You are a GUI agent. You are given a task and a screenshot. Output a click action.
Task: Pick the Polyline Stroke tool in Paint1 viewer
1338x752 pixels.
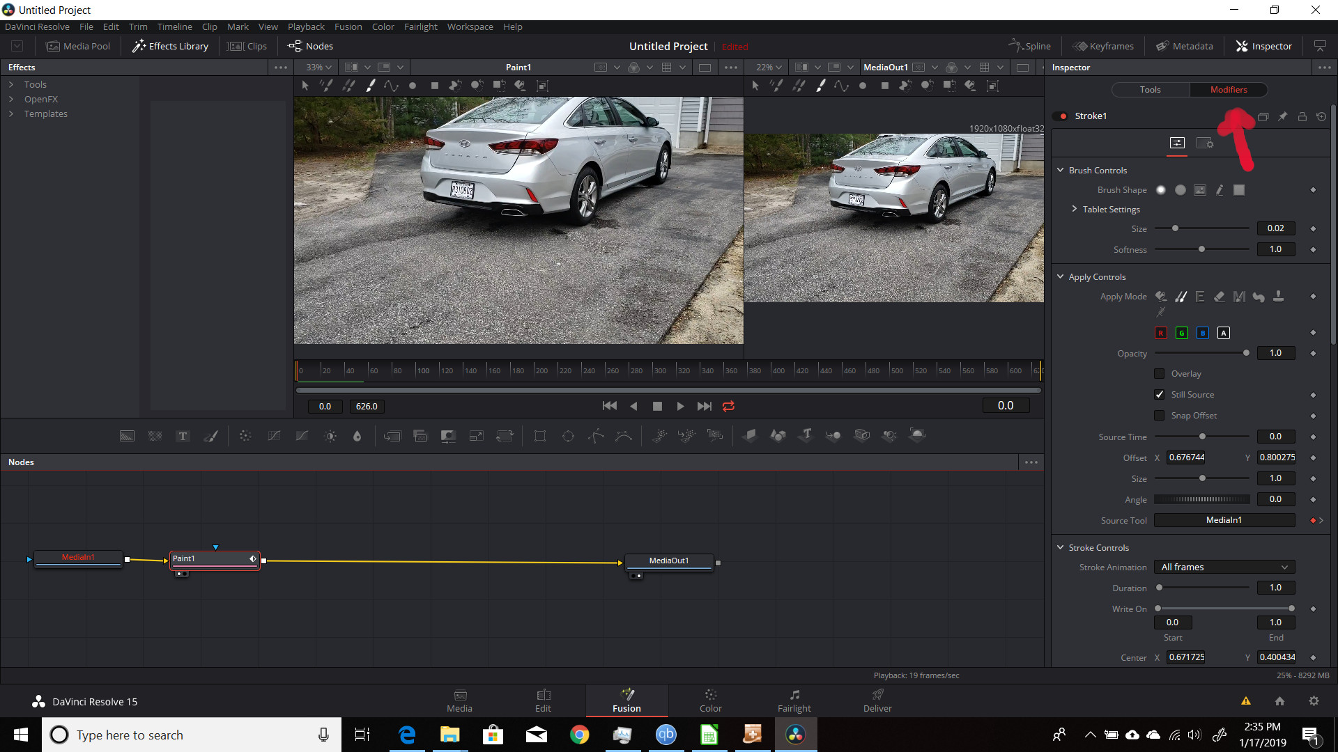click(x=391, y=86)
